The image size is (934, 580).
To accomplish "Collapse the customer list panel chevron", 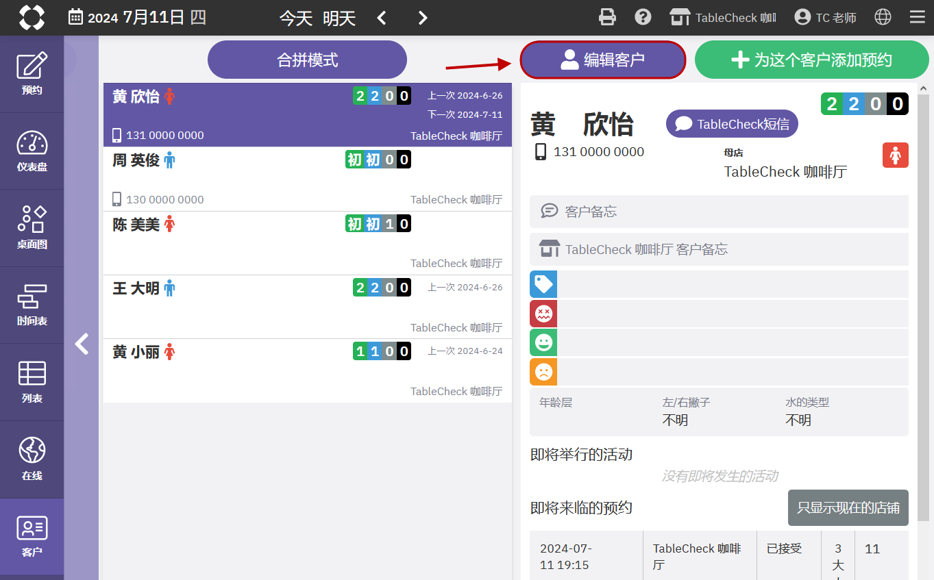I will (x=82, y=344).
